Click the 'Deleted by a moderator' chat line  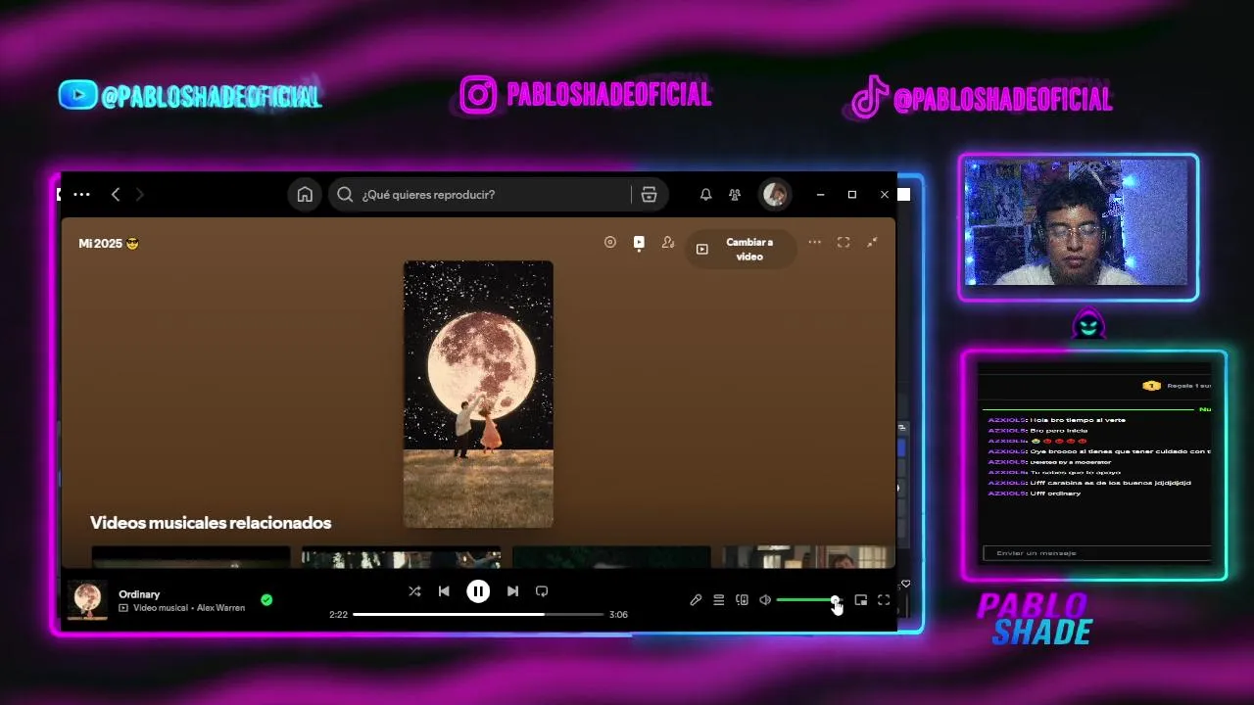point(1049,462)
